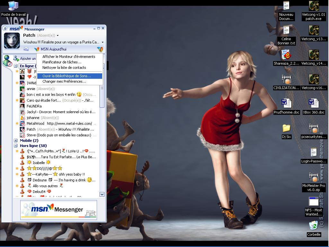Collapse the Hors ligne contact group
This screenshot has width=329, height=247.
tap(16, 146)
